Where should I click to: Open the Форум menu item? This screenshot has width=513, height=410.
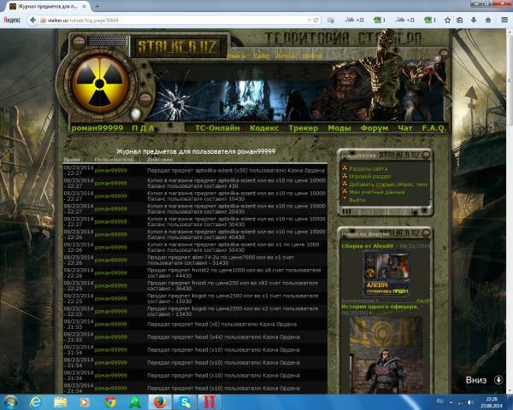(x=374, y=128)
